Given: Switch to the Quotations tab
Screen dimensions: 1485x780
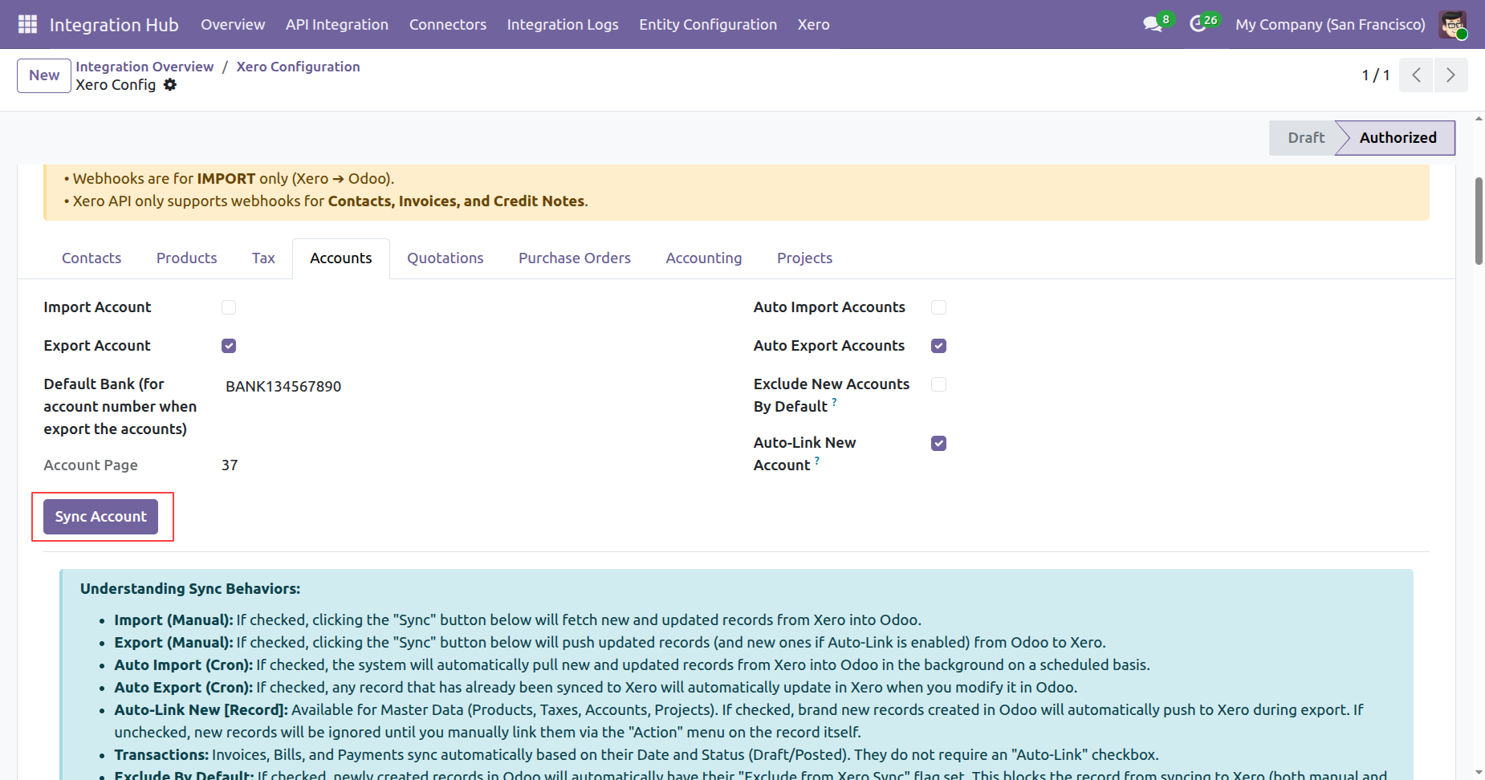Looking at the screenshot, I should [x=445, y=258].
